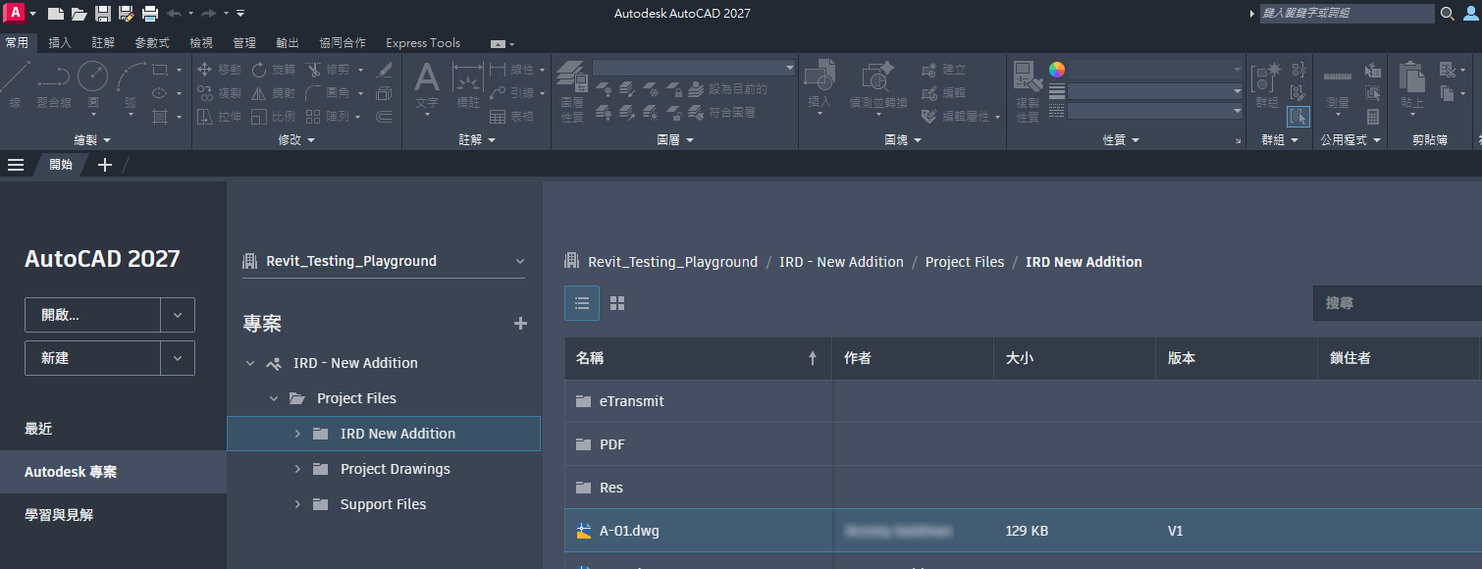
Task: Switch to grid view in file browser
Action: coord(617,303)
